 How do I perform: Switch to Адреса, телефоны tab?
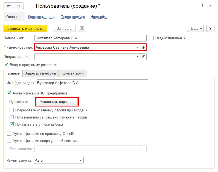[x=40, y=73]
